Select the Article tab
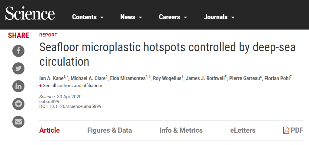 point(50,130)
